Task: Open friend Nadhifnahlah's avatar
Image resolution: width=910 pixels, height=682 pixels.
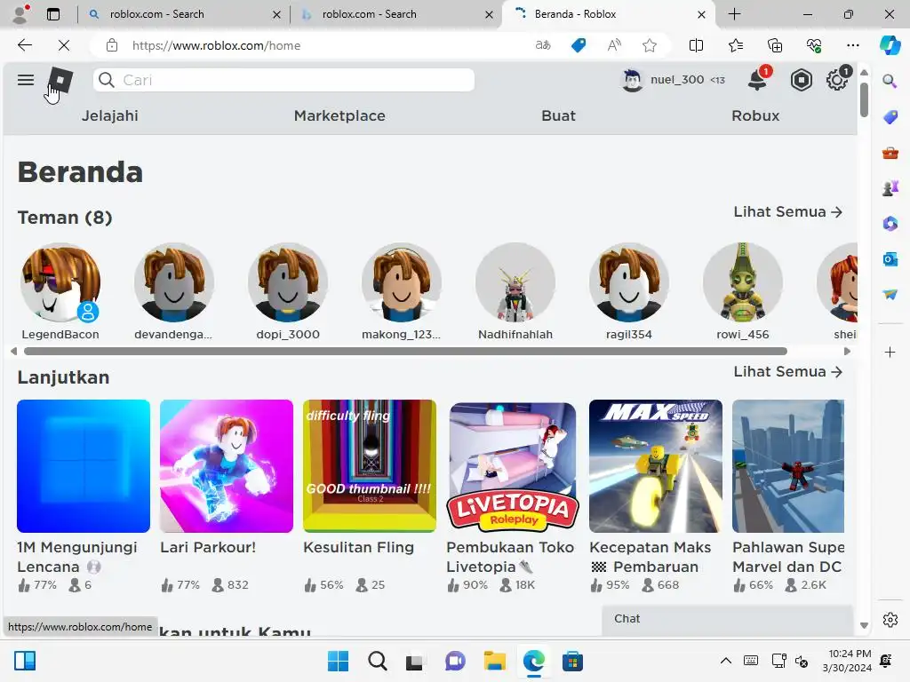Action: [515, 282]
